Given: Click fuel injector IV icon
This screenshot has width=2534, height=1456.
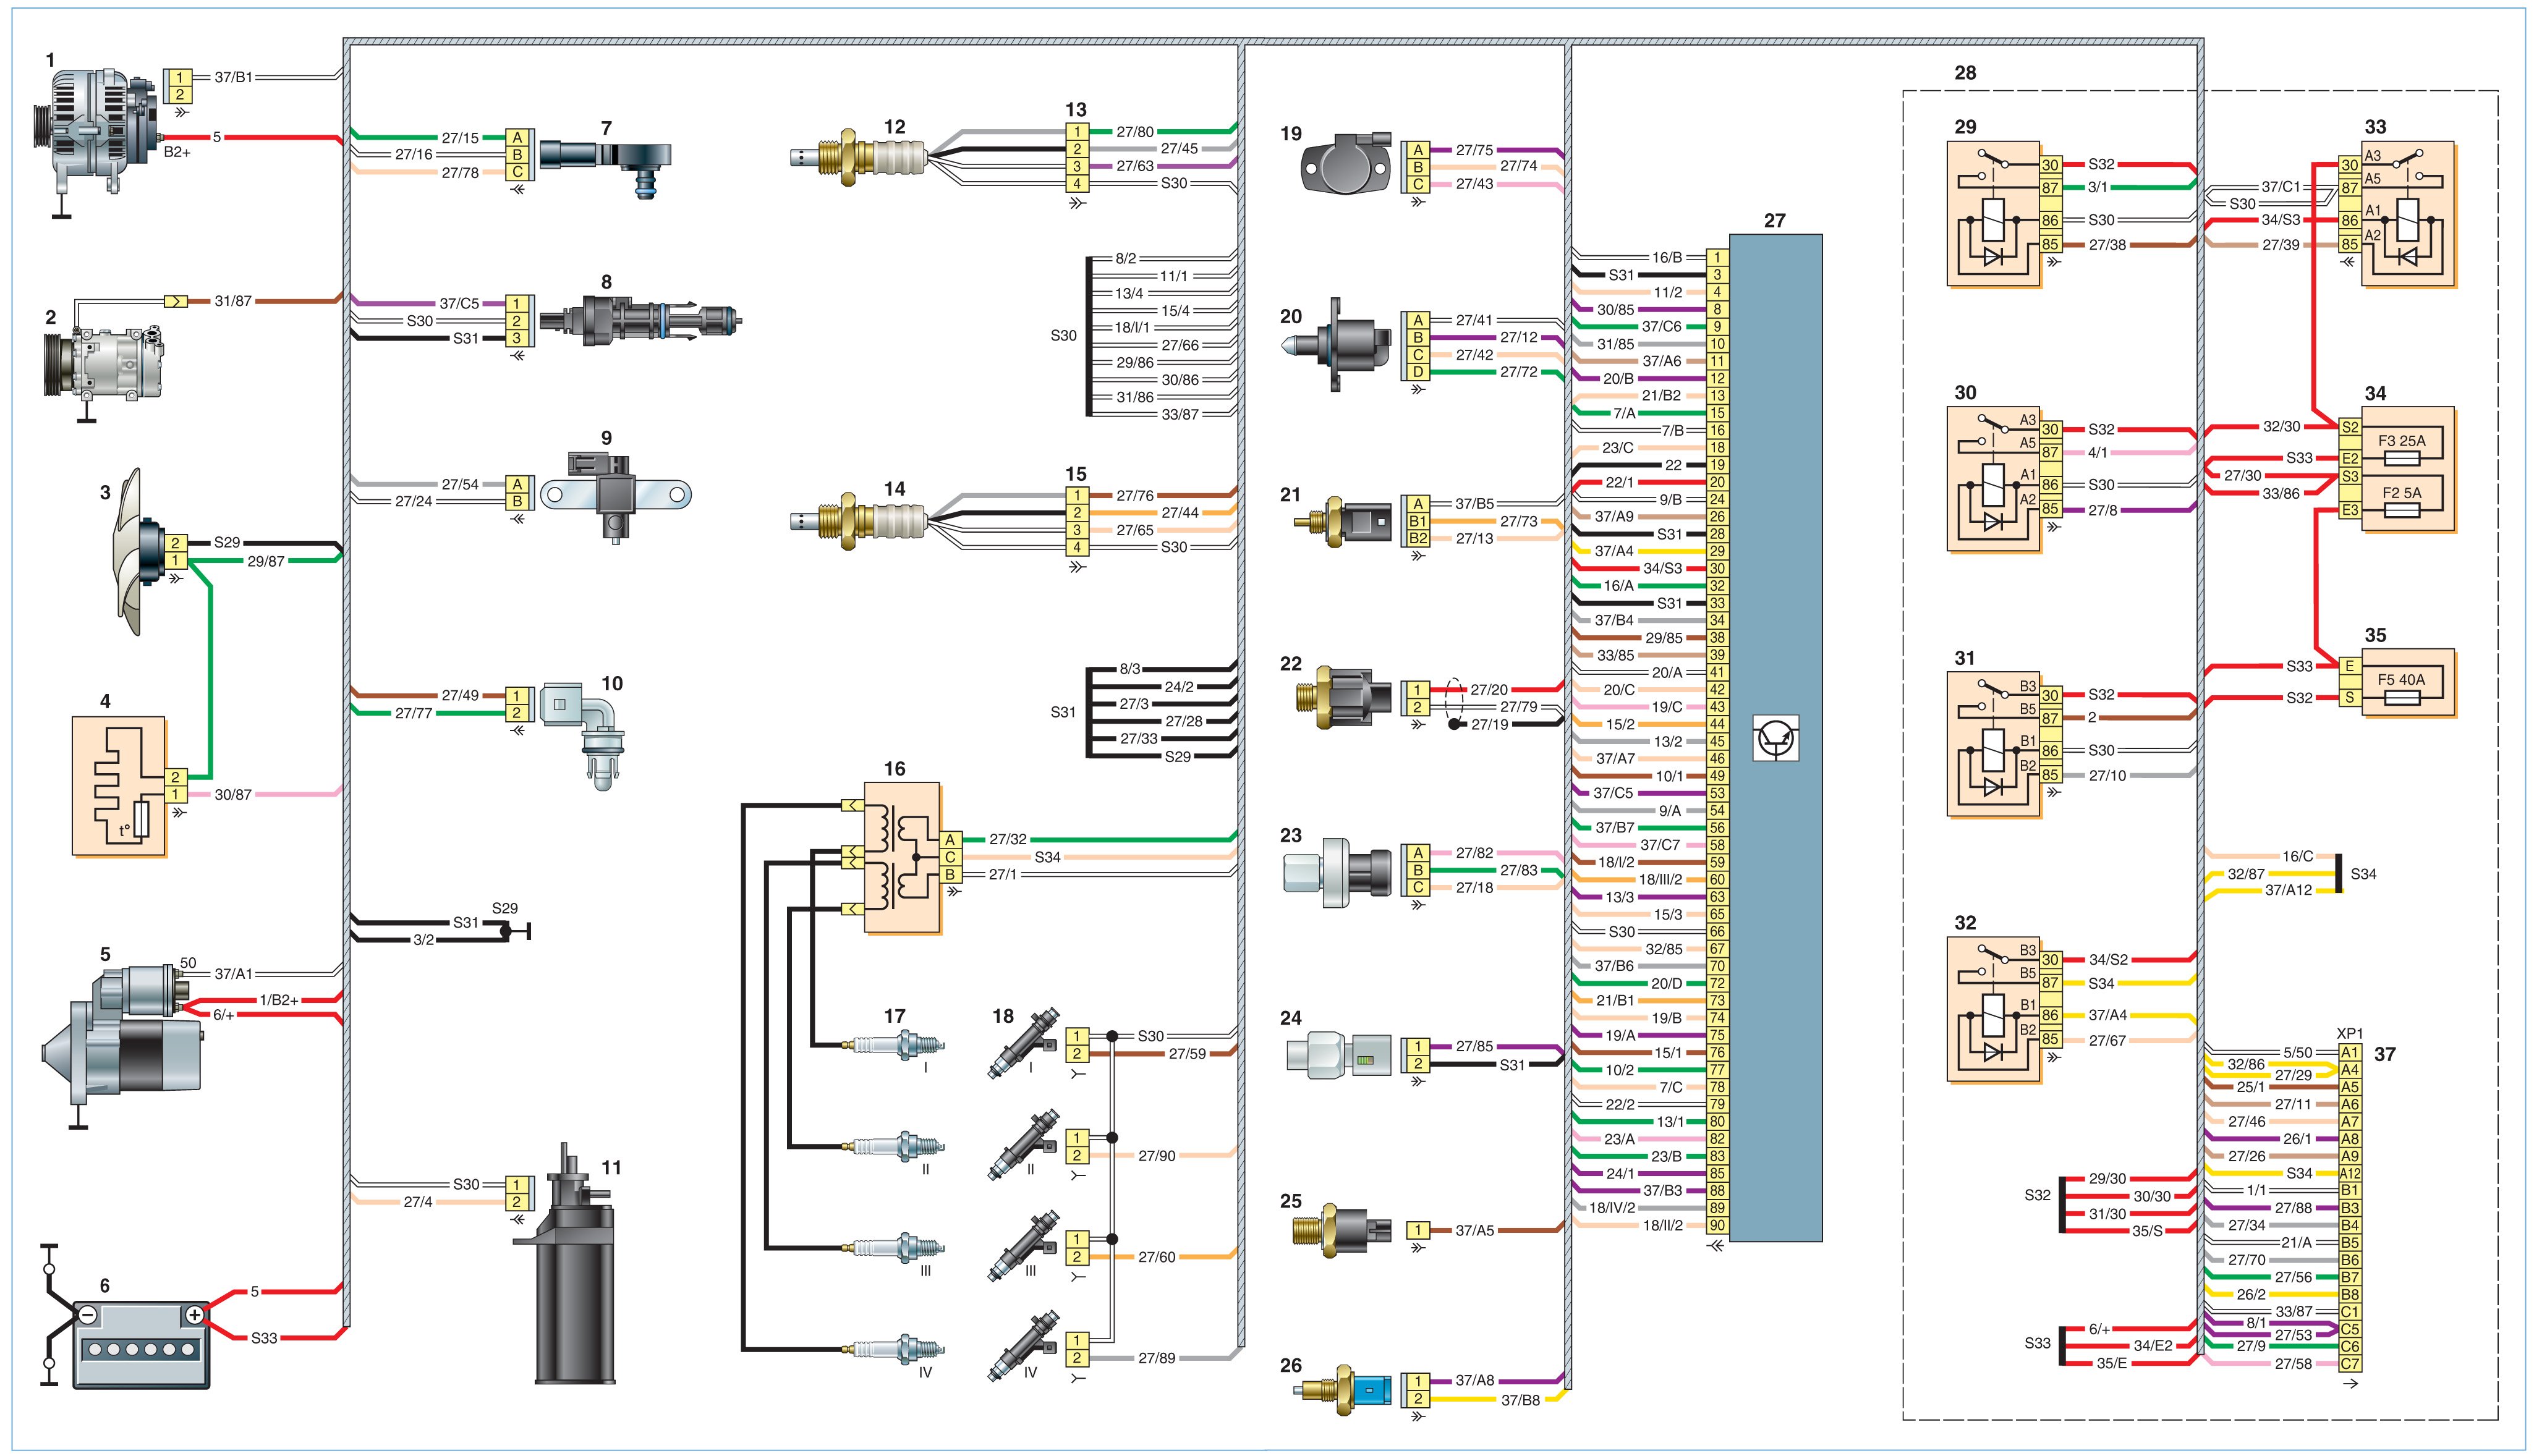Looking at the screenshot, I should pyautogui.click(x=1022, y=1345).
